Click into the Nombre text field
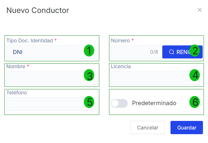 tap(44, 78)
